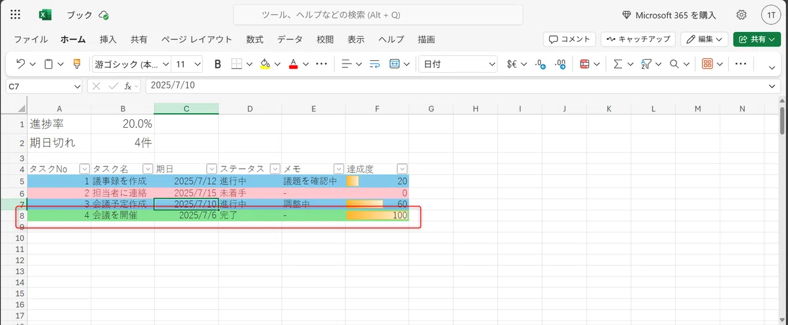Click the cloud saved status icon
Viewport: 788px width, 325px height.
[104, 15]
